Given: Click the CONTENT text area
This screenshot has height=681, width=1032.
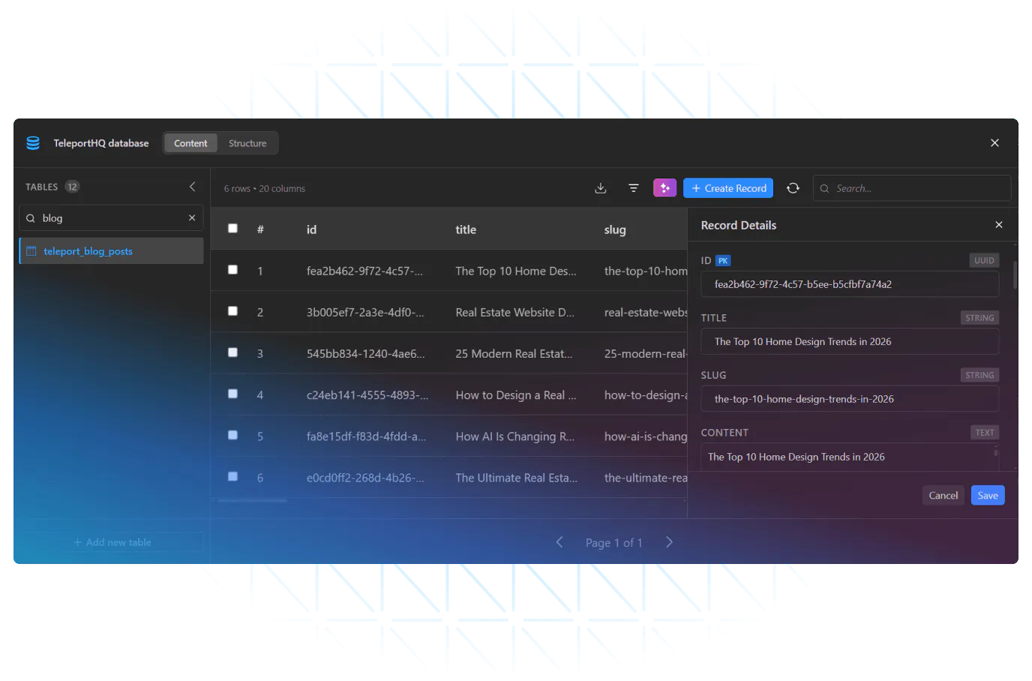Looking at the screenshot, I should click(850, 457).
